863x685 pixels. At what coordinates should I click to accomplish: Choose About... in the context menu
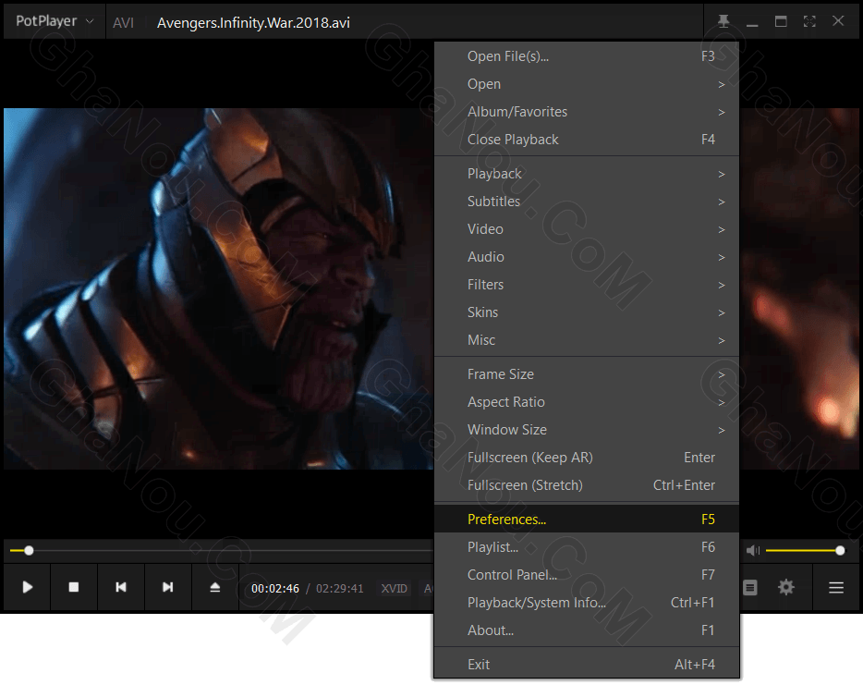tap(587, 630)
